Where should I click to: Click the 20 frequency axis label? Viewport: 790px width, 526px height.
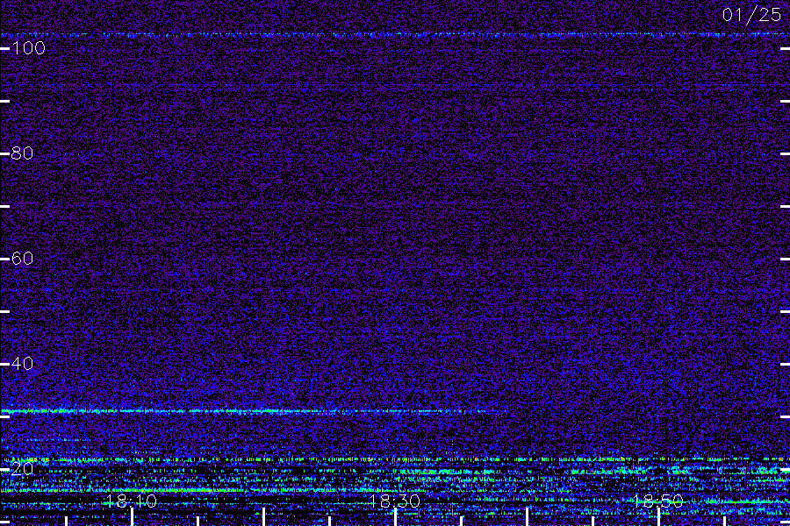22,469
